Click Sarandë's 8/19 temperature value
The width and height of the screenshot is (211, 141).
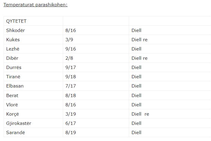pos(70,132)
